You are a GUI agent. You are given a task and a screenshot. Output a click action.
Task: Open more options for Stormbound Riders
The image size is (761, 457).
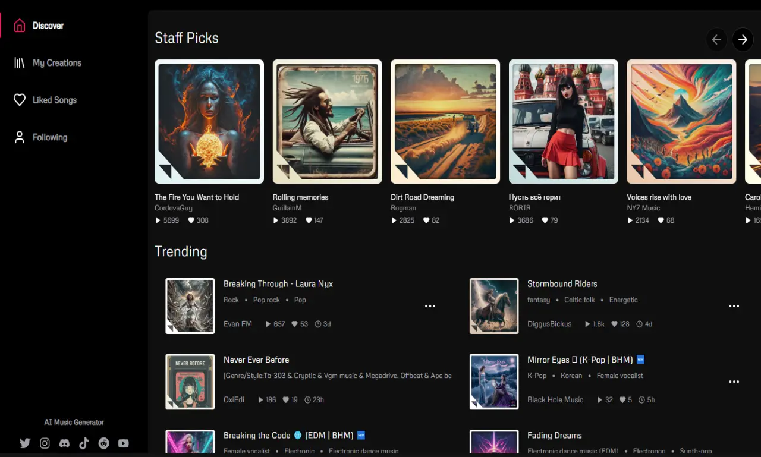click(734, 306)
